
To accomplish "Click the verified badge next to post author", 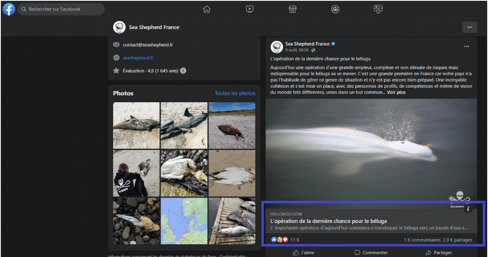I will coord(333,44).
